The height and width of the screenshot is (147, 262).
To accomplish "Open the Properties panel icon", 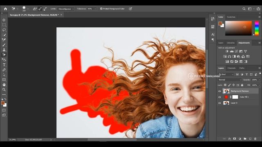I will (213, 27).
